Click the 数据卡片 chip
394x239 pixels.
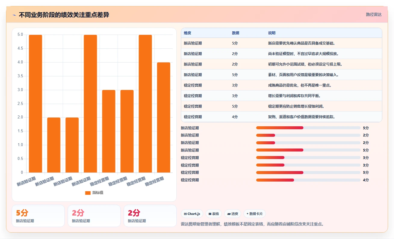pyautogui.click(x=255, y=214)
